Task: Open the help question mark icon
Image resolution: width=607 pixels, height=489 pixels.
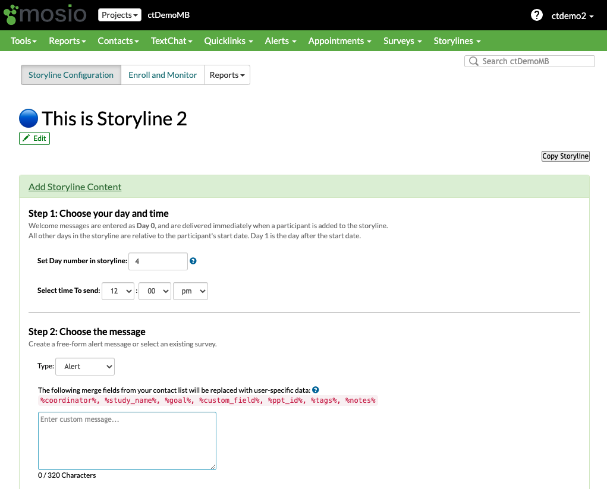Action: click(x=537, y=15)
